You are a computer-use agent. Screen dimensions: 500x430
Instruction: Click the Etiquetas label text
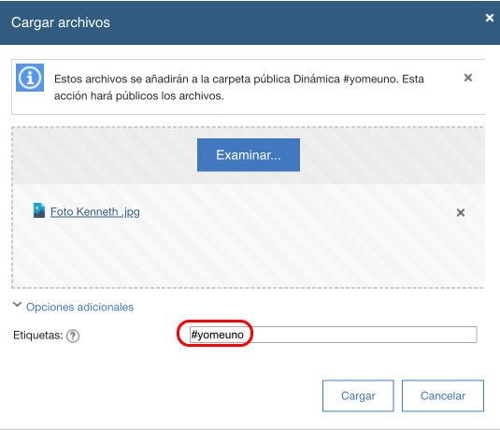pyautogui.click(x=38, y=336)
